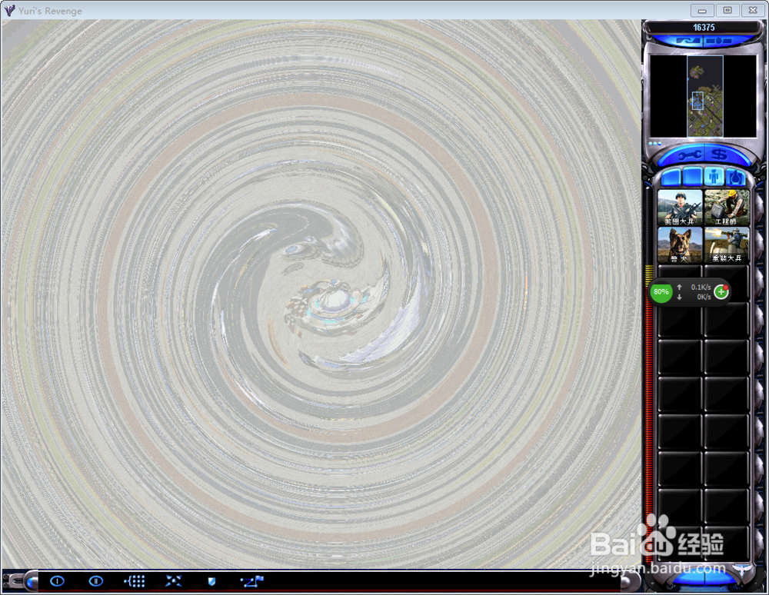Maximize the Yuri's Revenge window
This screenshot has width=769, height=595.
pyautogui.click(x=727, y=10)
